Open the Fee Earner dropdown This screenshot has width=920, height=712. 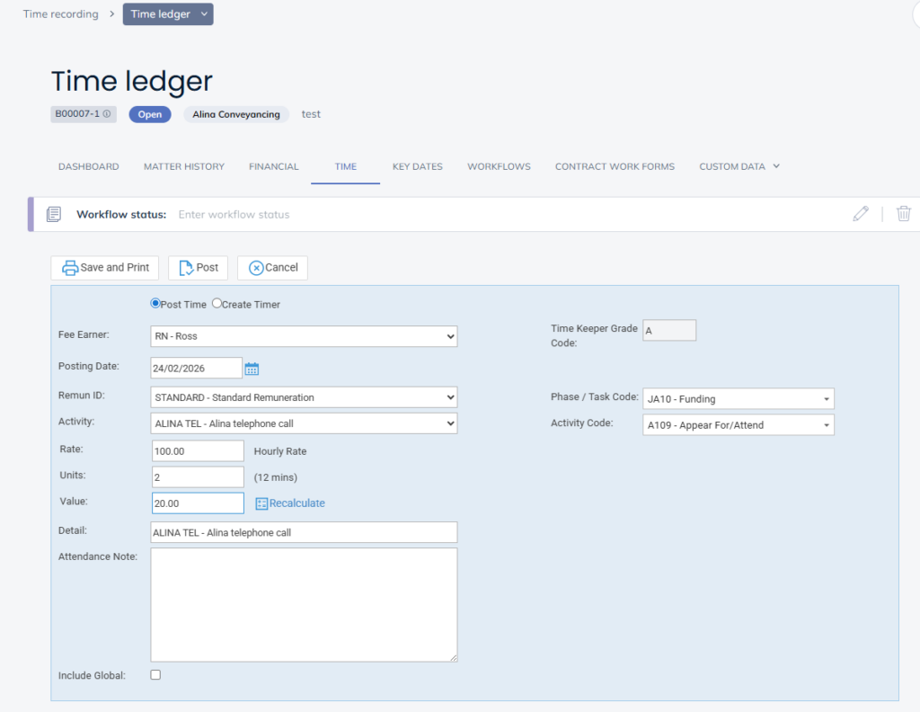304,336
